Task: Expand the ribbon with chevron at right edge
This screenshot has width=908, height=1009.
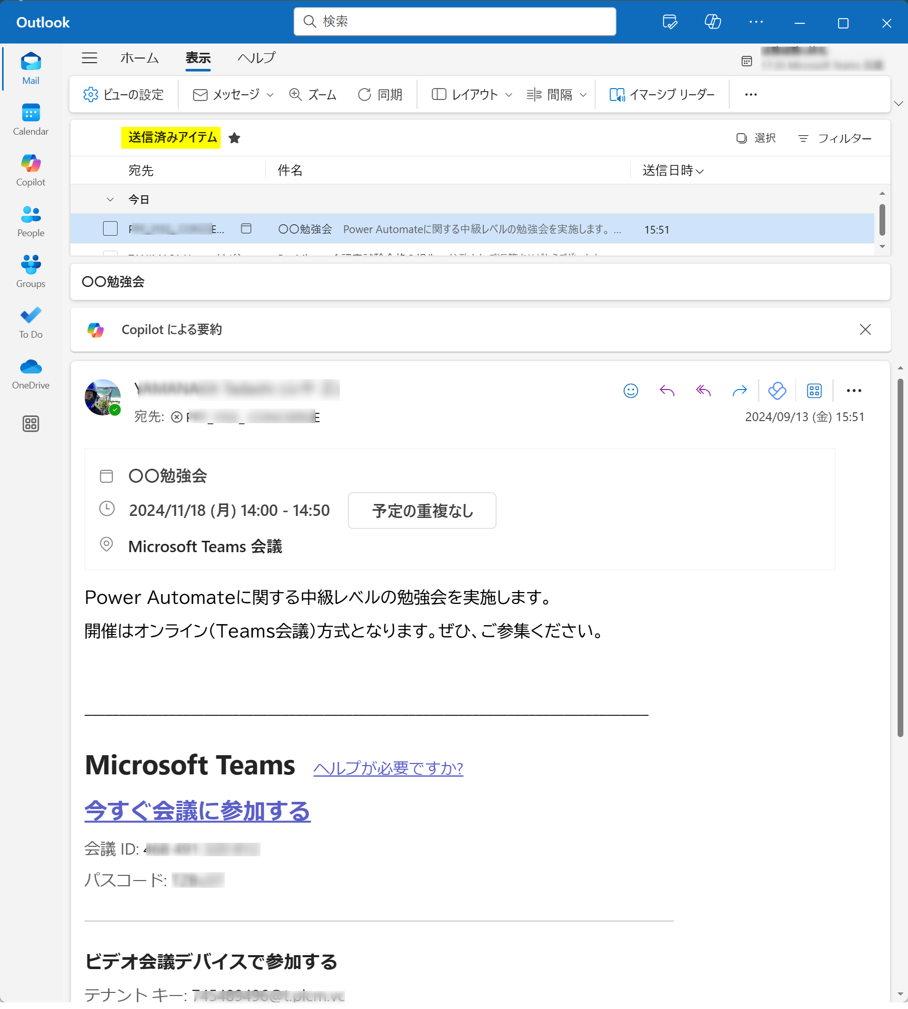Action: tap(899, 104)
